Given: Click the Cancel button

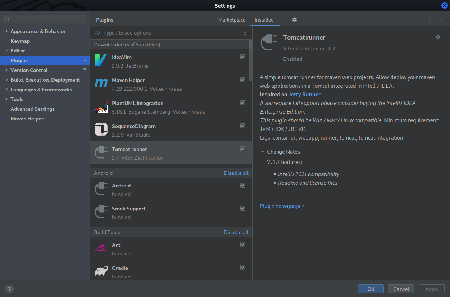Looking at the screenshot, I should point(401,289).
